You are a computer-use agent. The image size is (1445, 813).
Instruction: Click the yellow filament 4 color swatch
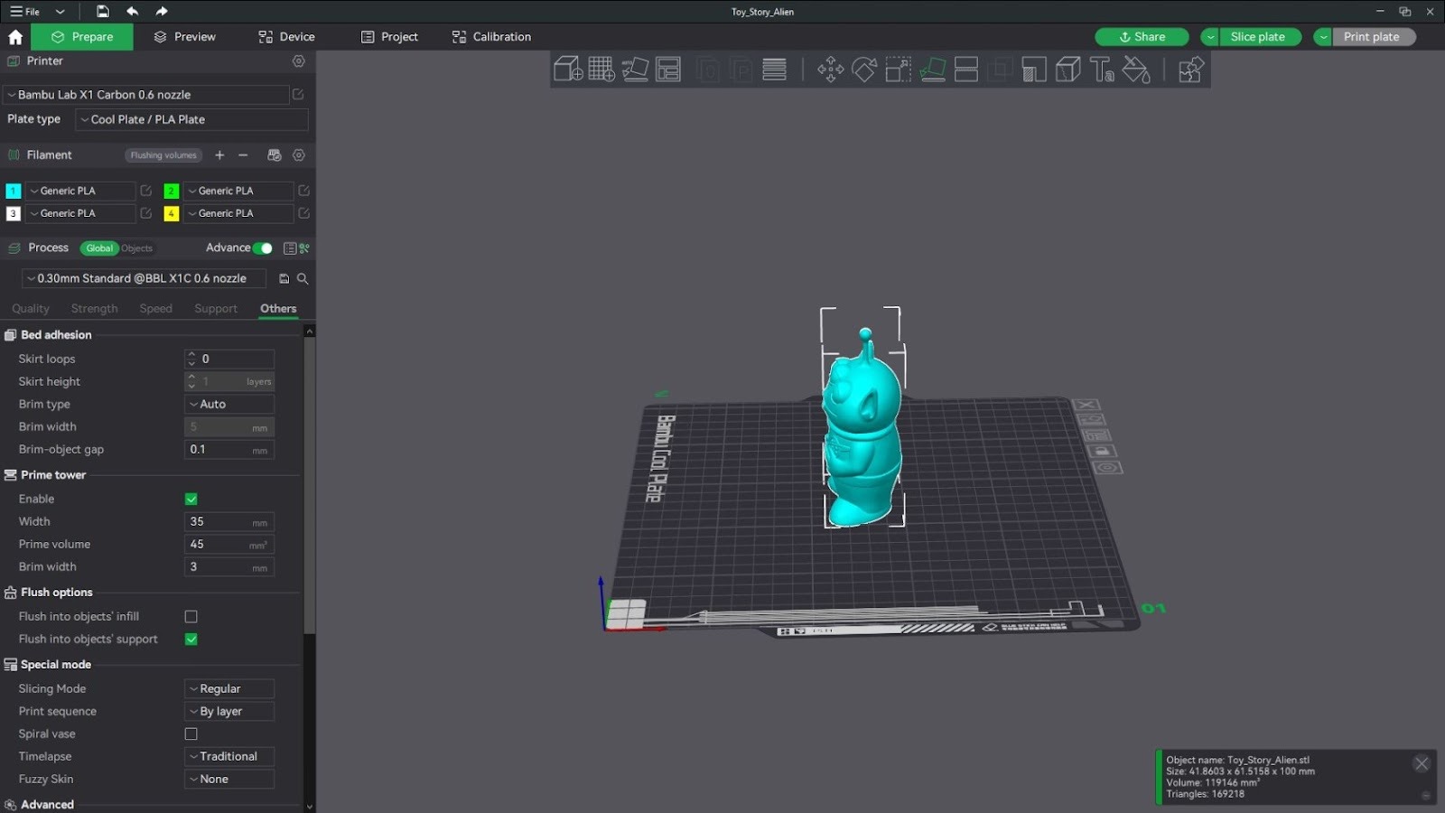(172, 214)
